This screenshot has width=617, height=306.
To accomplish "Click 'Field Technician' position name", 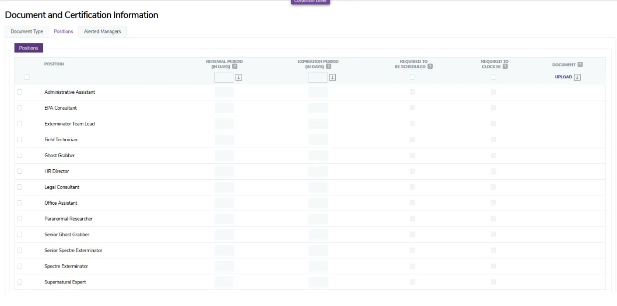I will point(61,140).
